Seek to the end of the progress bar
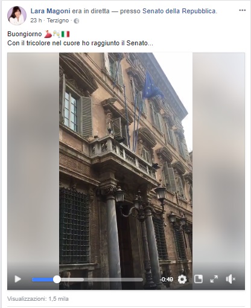251x308 pixels. point(142,280)
